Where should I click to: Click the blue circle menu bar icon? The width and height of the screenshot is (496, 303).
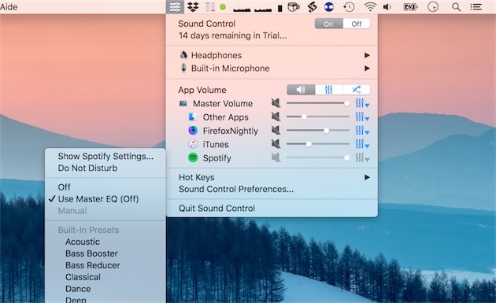pyautogui.click(x=329, y=7)
